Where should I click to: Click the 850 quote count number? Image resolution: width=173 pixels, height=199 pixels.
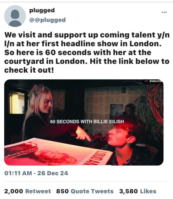coord(62,191)
